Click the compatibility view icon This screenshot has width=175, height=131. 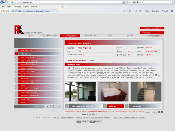tap(127, 2)
